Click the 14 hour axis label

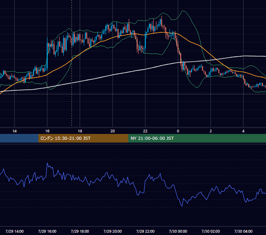[x=14, y=131]
